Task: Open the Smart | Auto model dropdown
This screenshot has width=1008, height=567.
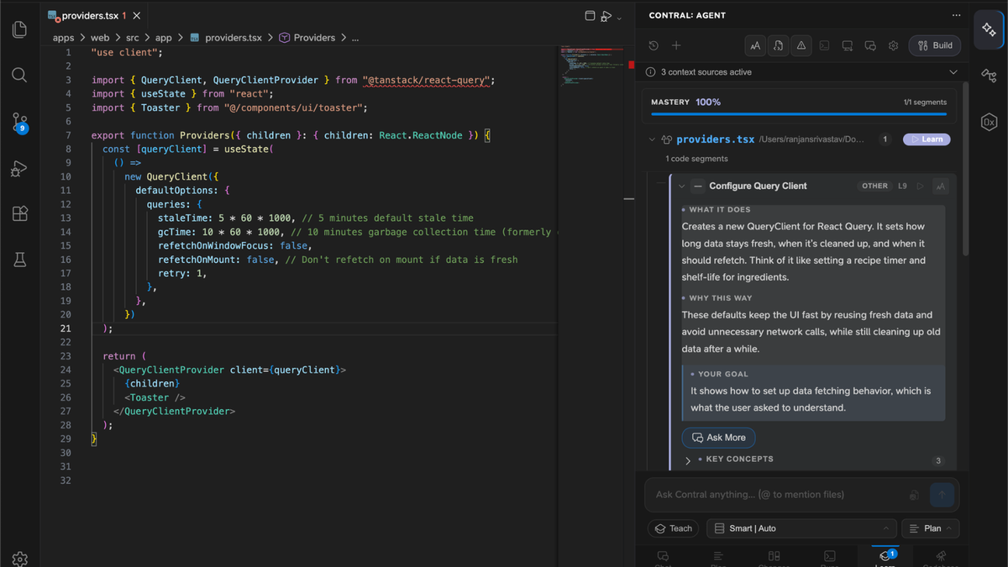Action: [x=801, y=528]
